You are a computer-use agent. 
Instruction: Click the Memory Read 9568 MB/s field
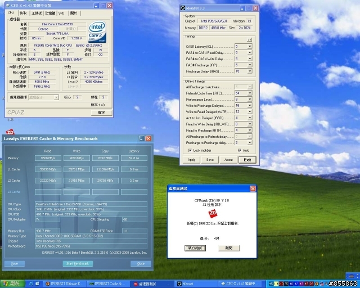coord(48,158)
